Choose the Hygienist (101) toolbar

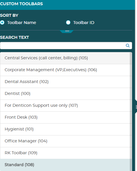click(65, 129)
